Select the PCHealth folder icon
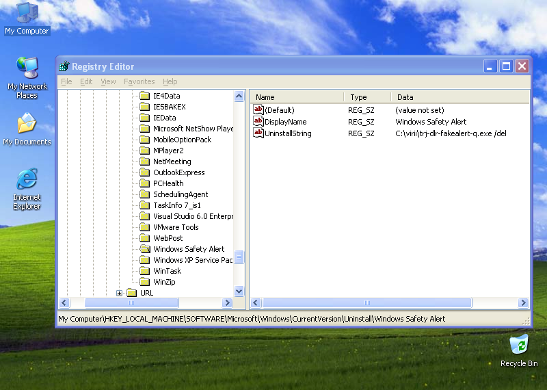 click(144, 183)
